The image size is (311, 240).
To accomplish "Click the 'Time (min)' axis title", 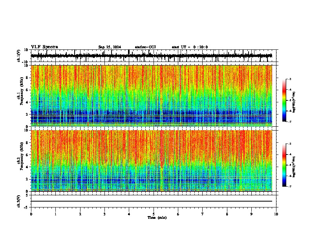I will (x=157, y=218).
